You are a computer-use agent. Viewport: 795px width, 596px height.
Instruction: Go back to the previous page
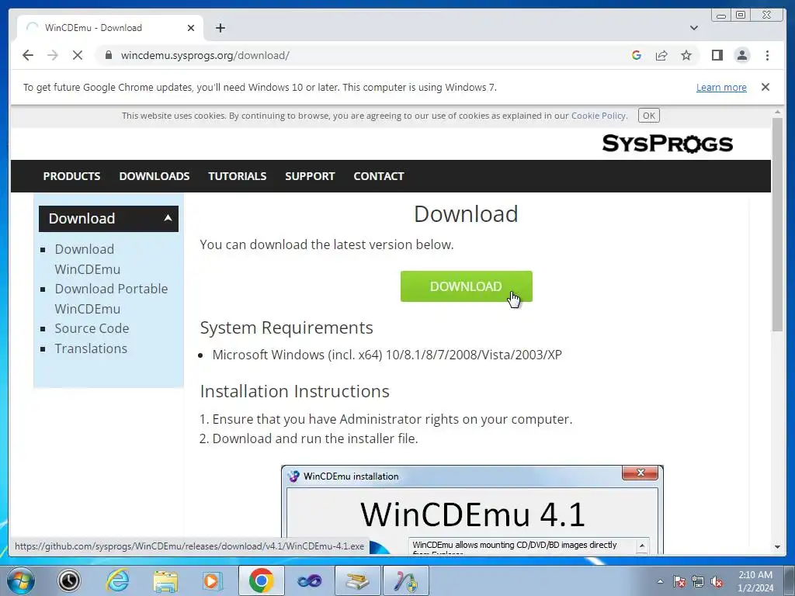28,55
